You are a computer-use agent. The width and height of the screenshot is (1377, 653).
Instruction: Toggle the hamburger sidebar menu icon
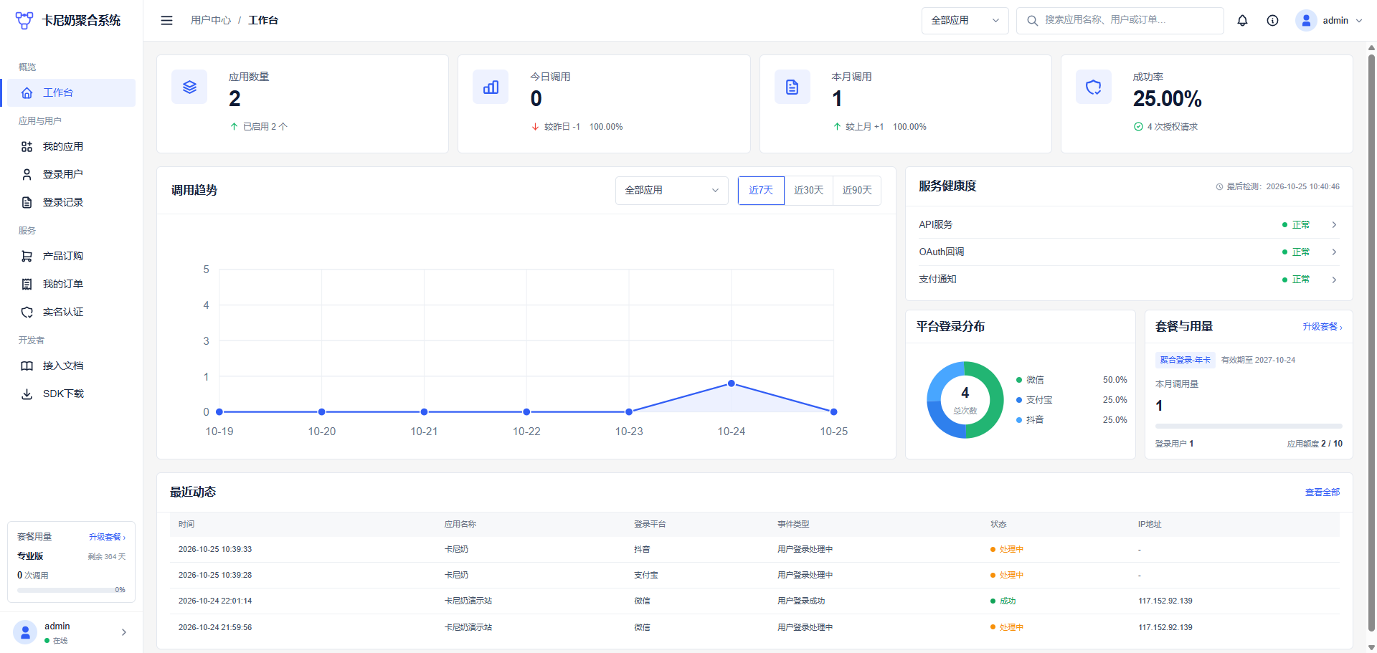[x=166, y=20]
